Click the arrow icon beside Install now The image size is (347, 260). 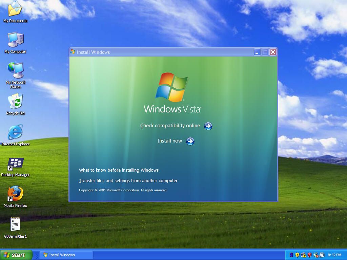point(190,141)
